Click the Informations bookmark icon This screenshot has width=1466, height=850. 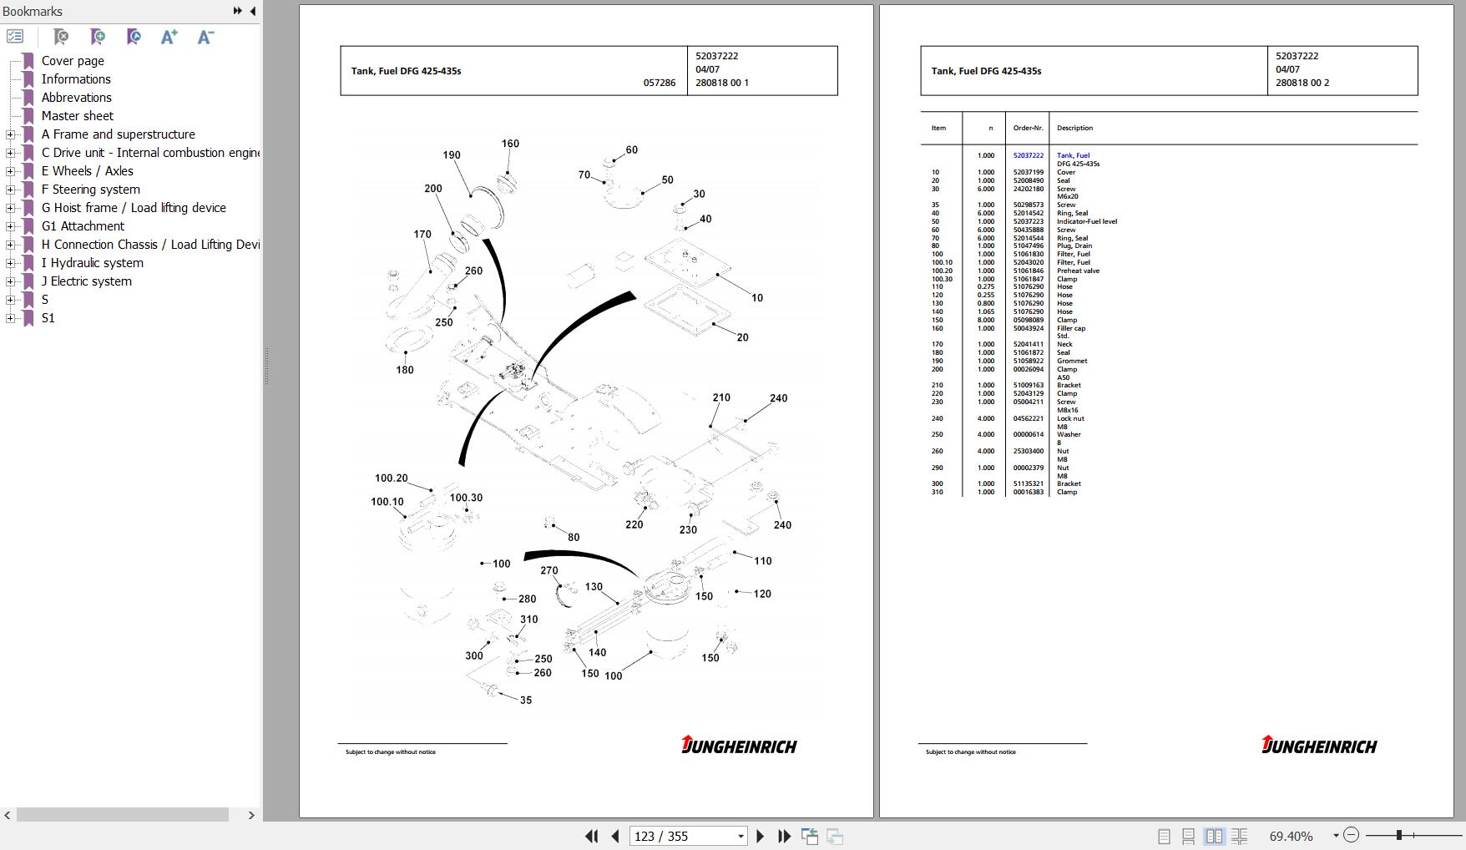click(x=28, y=79)
